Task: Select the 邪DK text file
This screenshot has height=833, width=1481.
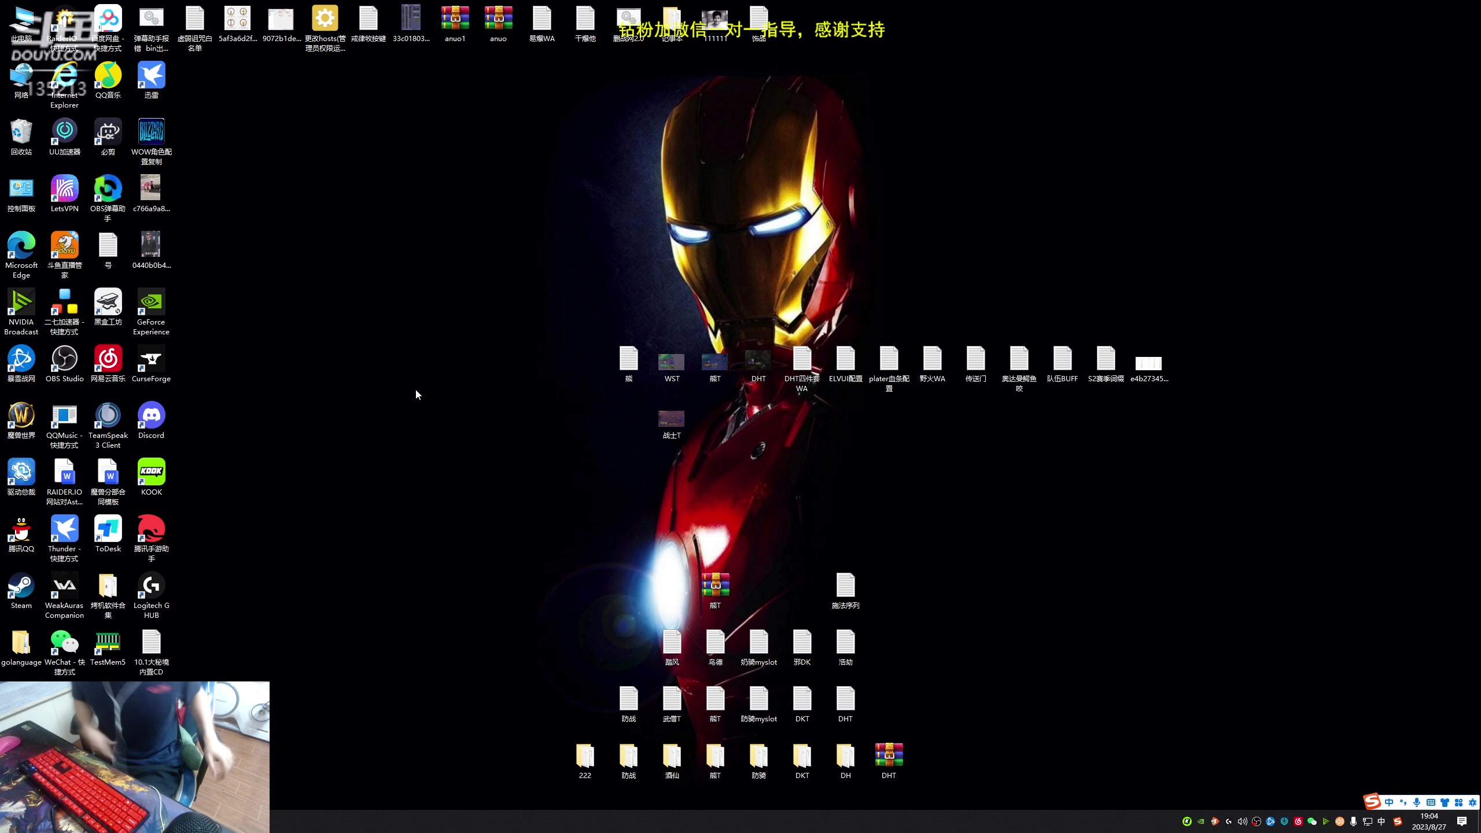Action: [x=802, y=648]
